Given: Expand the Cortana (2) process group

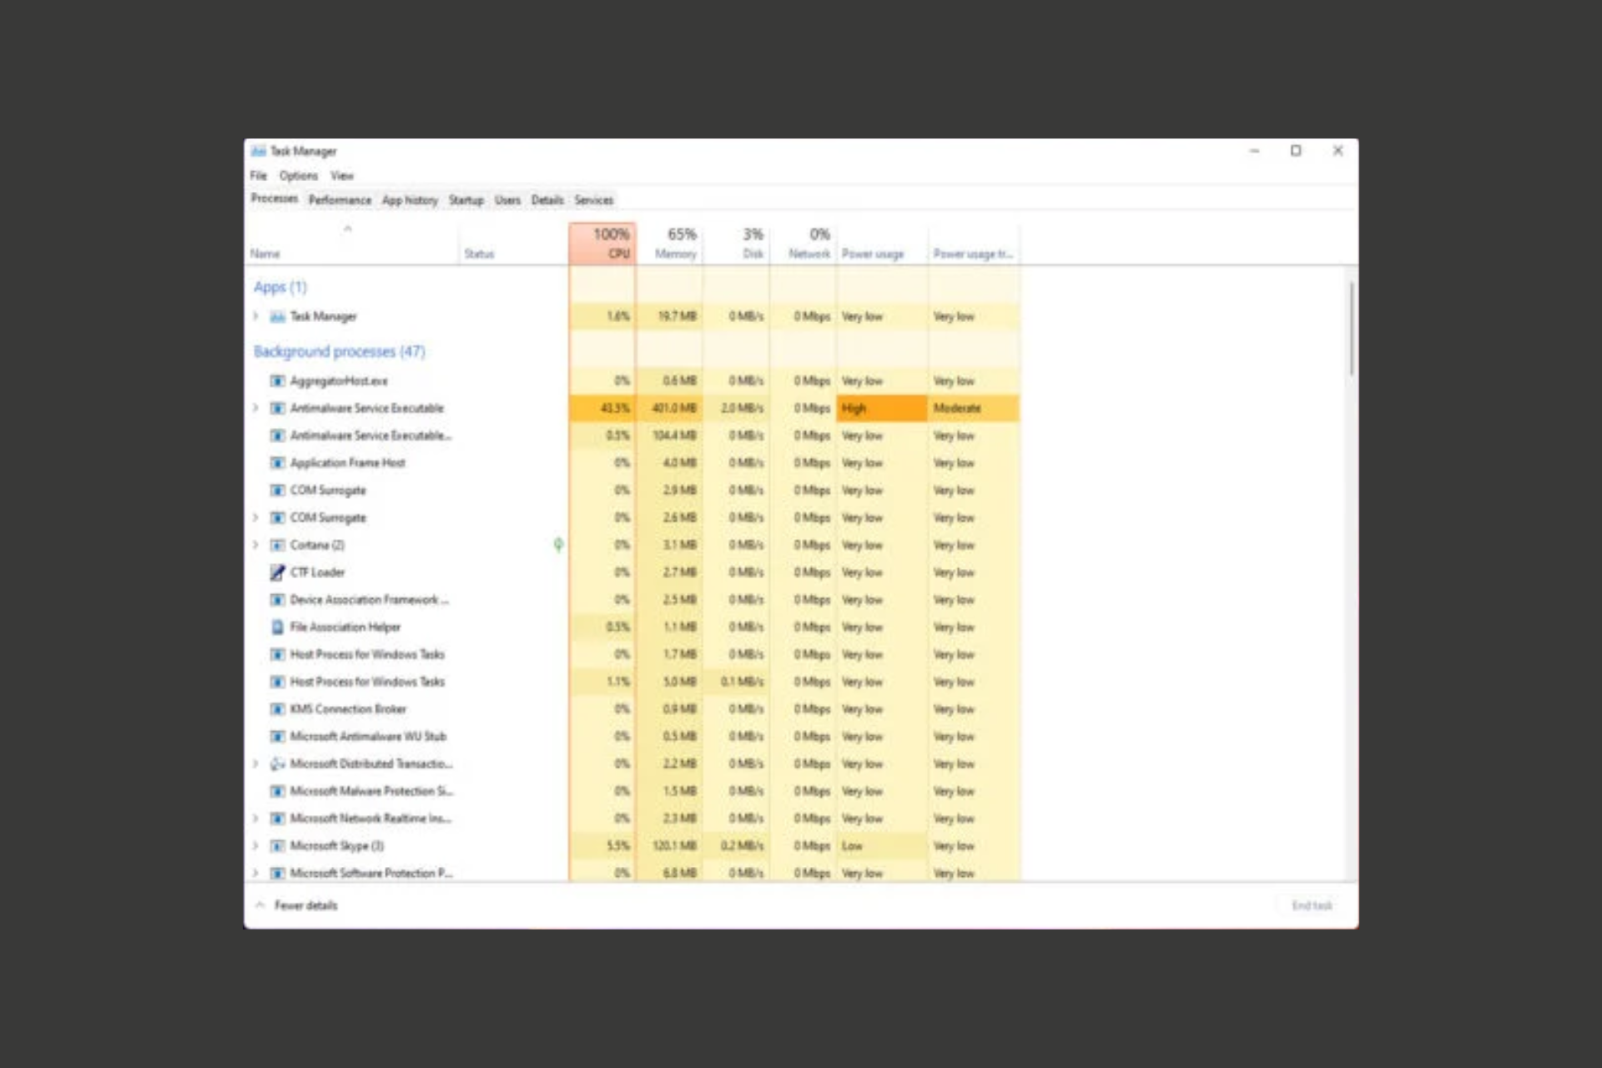Looking at the screenshot, I should (256, 545).
